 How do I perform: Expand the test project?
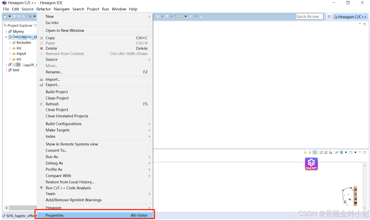[6, 70]
